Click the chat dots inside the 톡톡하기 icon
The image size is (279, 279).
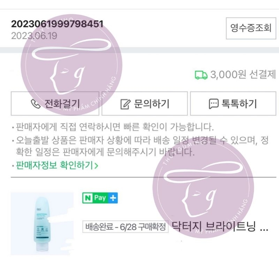click(x=213, y=104)
